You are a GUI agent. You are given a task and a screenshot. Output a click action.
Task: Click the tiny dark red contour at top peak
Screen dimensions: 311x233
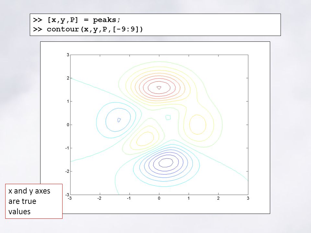pyautogui.click(x=159, y=88)
